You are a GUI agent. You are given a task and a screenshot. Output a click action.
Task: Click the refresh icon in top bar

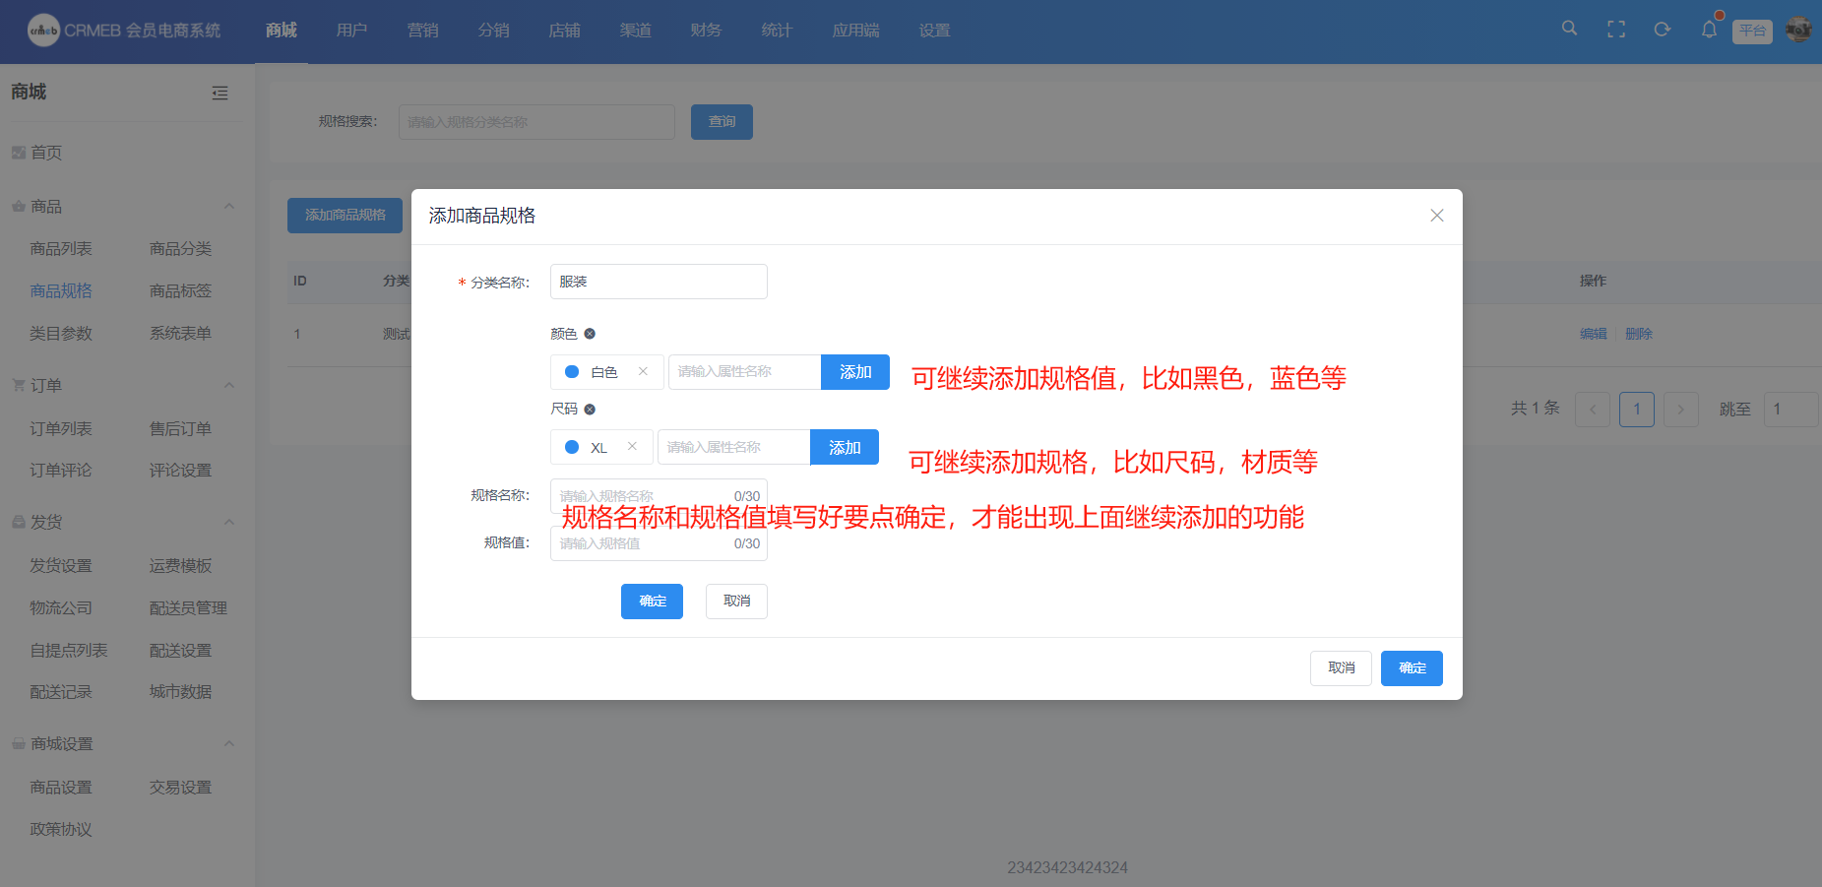[1663, 30]
